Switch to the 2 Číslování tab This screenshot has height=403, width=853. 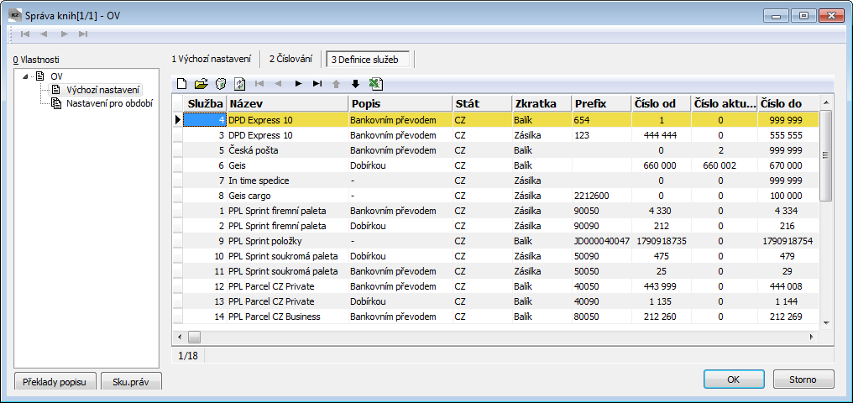point(290,59)
